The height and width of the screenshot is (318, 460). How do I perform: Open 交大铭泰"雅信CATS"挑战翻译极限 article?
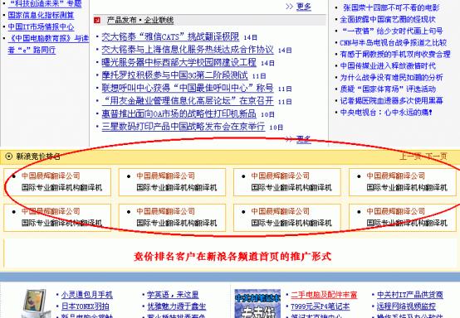click(x=170, y=37)
